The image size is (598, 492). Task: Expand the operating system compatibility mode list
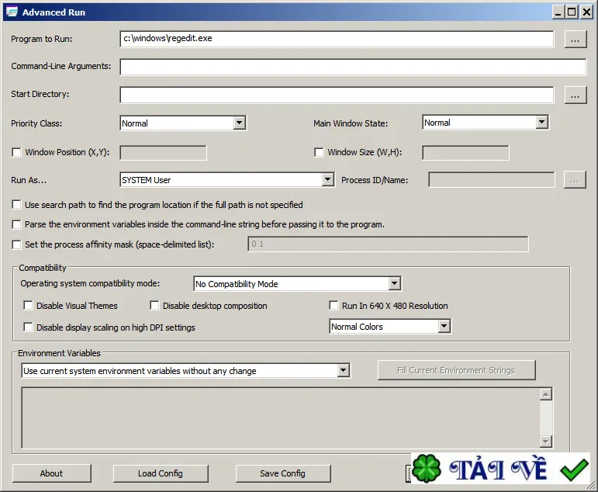coord(394,283)
